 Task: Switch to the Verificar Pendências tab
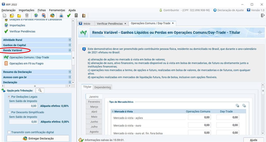pos(110,24)
